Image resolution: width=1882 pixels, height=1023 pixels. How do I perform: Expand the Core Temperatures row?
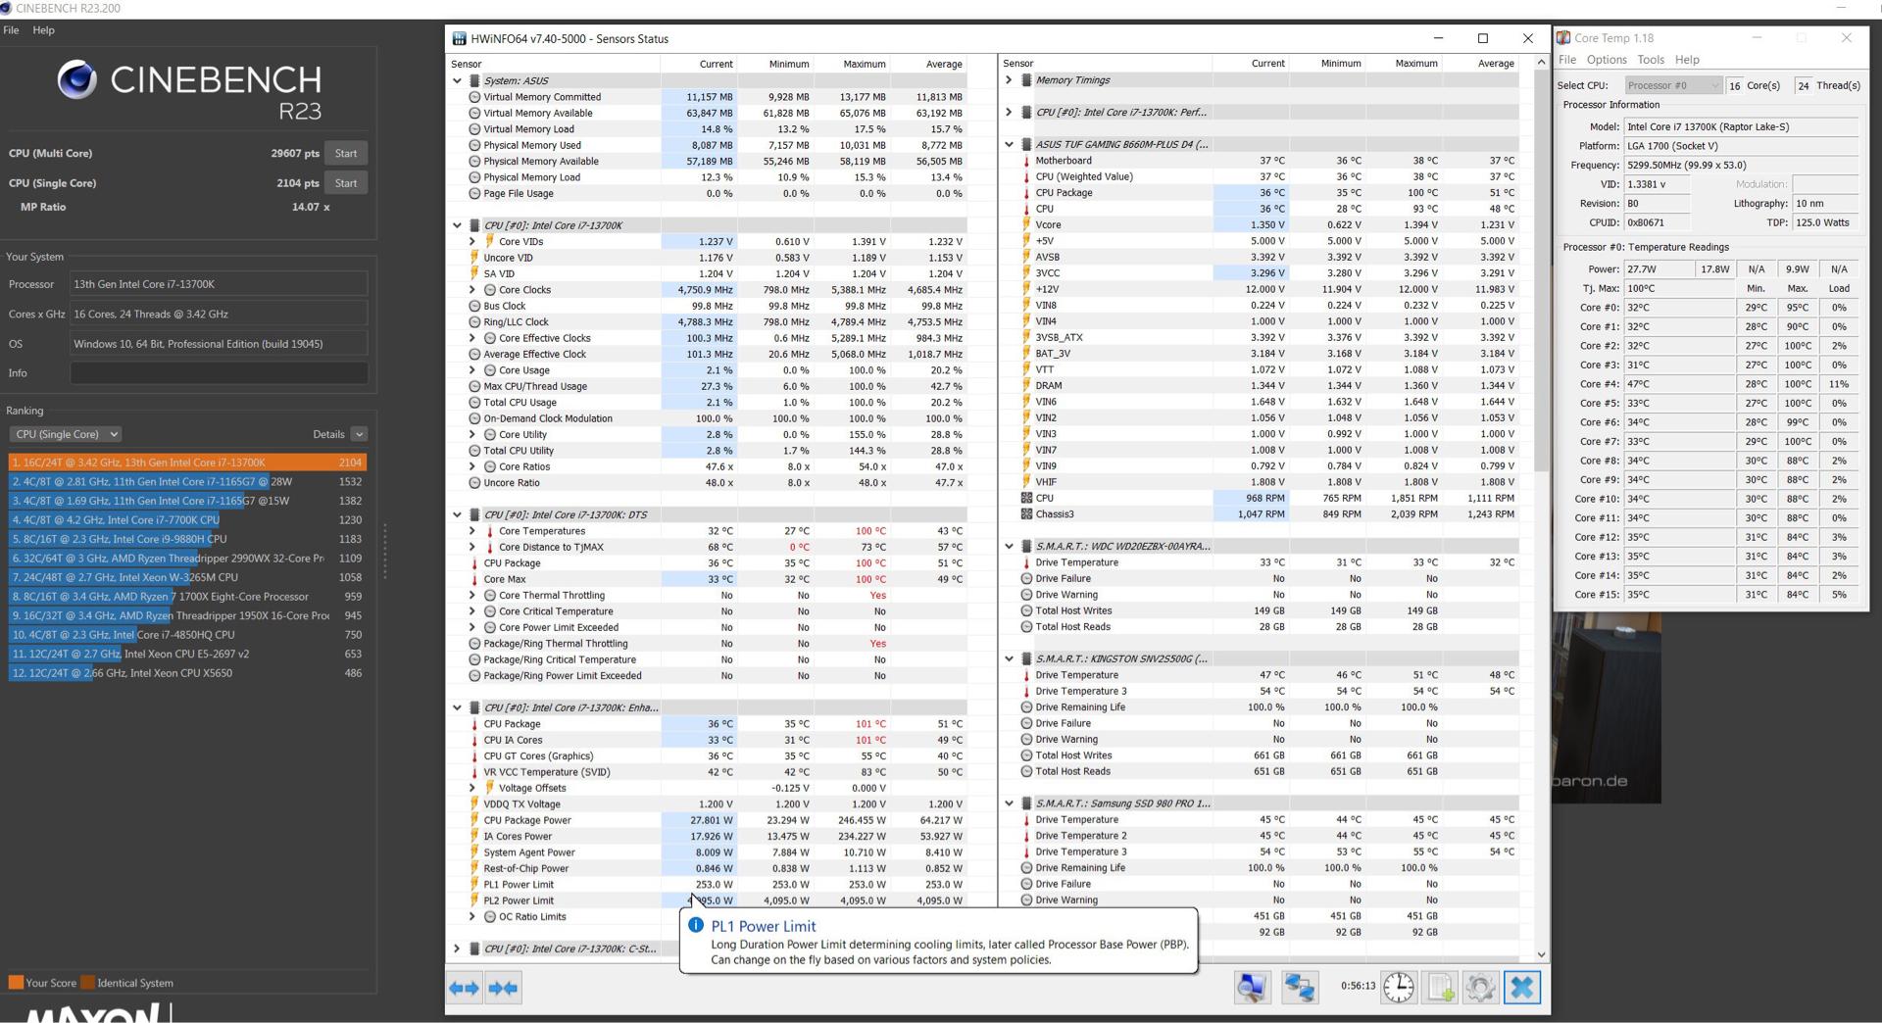tap(471, 531)
